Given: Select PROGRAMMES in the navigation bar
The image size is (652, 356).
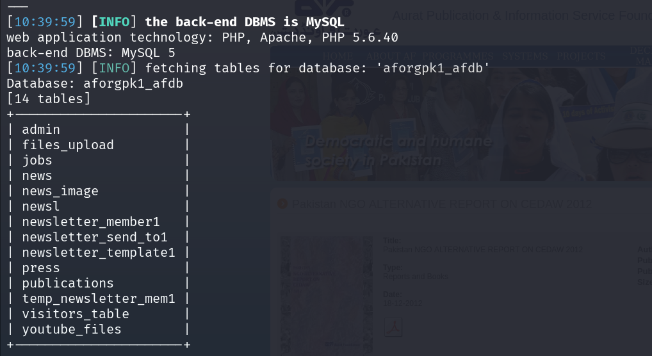Looking at the screenshot, I should [457, 56].
